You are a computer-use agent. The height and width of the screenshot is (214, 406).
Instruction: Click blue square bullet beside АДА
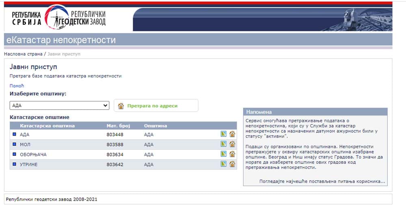[14, 134]
